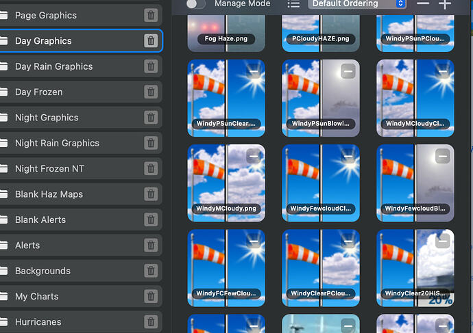Pick the WindyFewcloudBl image tile
The height and width of the screenshot is (333, 473).
[415, 183]
